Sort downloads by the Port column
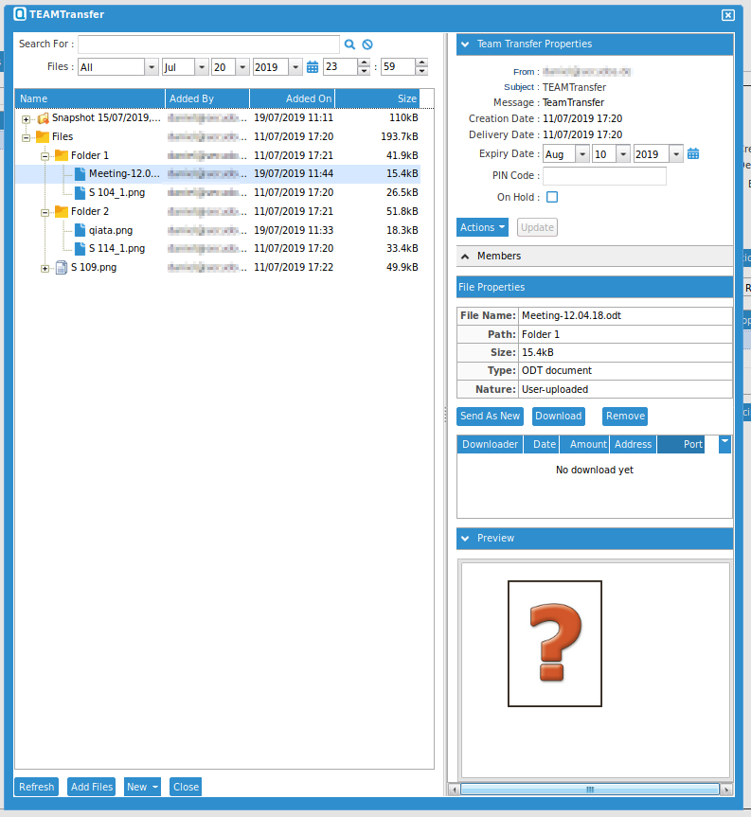This screenshot has width=751, height=817. click(x=681, y=444)
